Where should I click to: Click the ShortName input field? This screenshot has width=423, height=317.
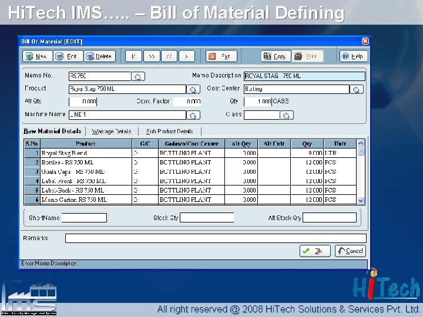pos(84,218)
